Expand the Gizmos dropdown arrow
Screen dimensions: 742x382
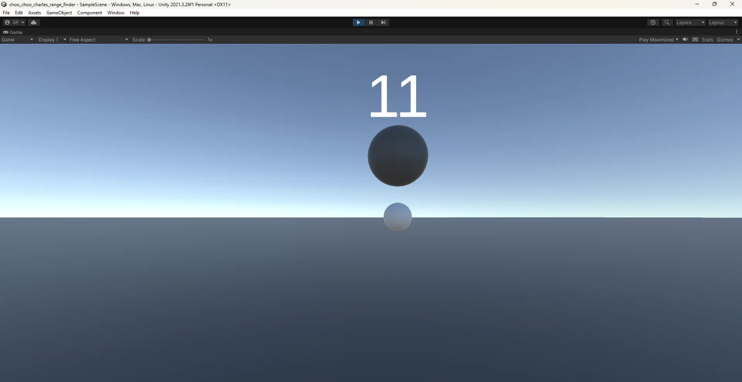tap(738, 40)
